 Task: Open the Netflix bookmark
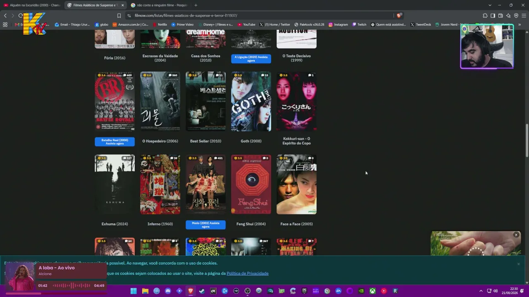click(x=160, y=24)
